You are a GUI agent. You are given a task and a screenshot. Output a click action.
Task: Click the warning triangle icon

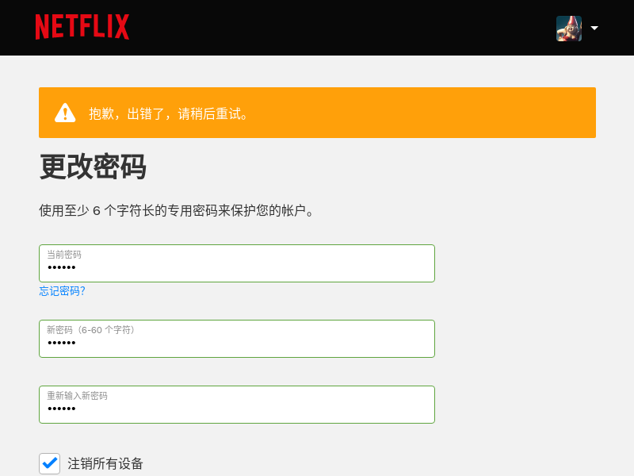65,113
